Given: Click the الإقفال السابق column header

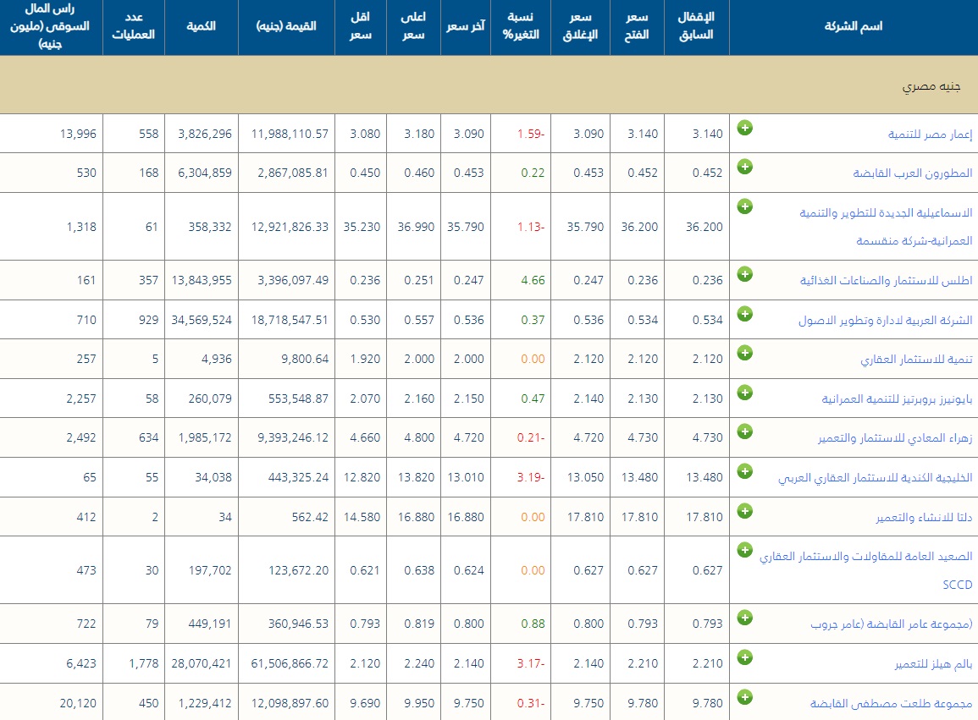Looking at the screenshot, I should click(x=697, y=26).
